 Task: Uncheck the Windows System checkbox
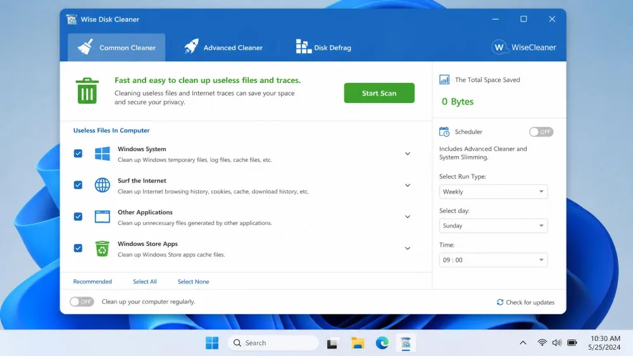pyautogui.click(x=78, y=154)
